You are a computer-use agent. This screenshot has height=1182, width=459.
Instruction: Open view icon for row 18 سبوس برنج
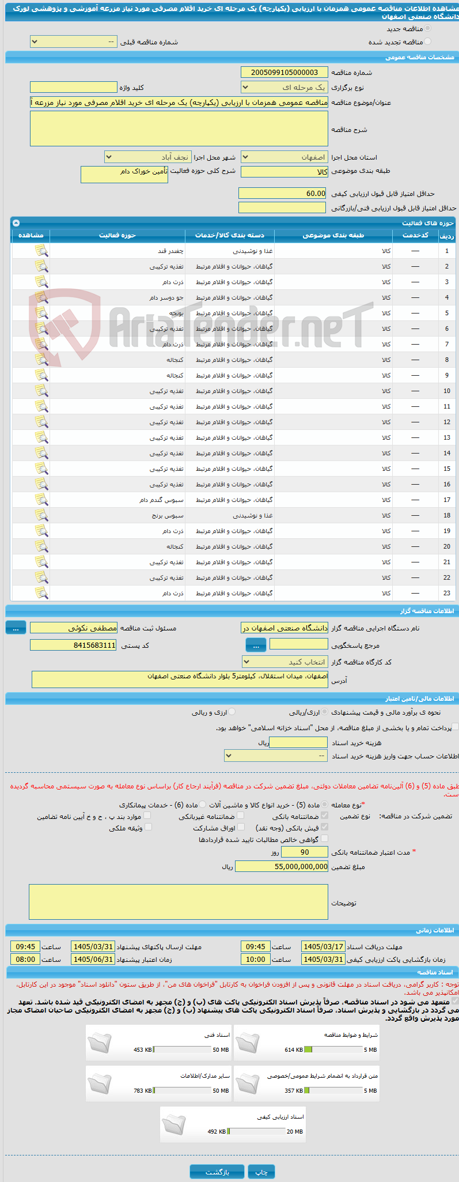(41, 515)
